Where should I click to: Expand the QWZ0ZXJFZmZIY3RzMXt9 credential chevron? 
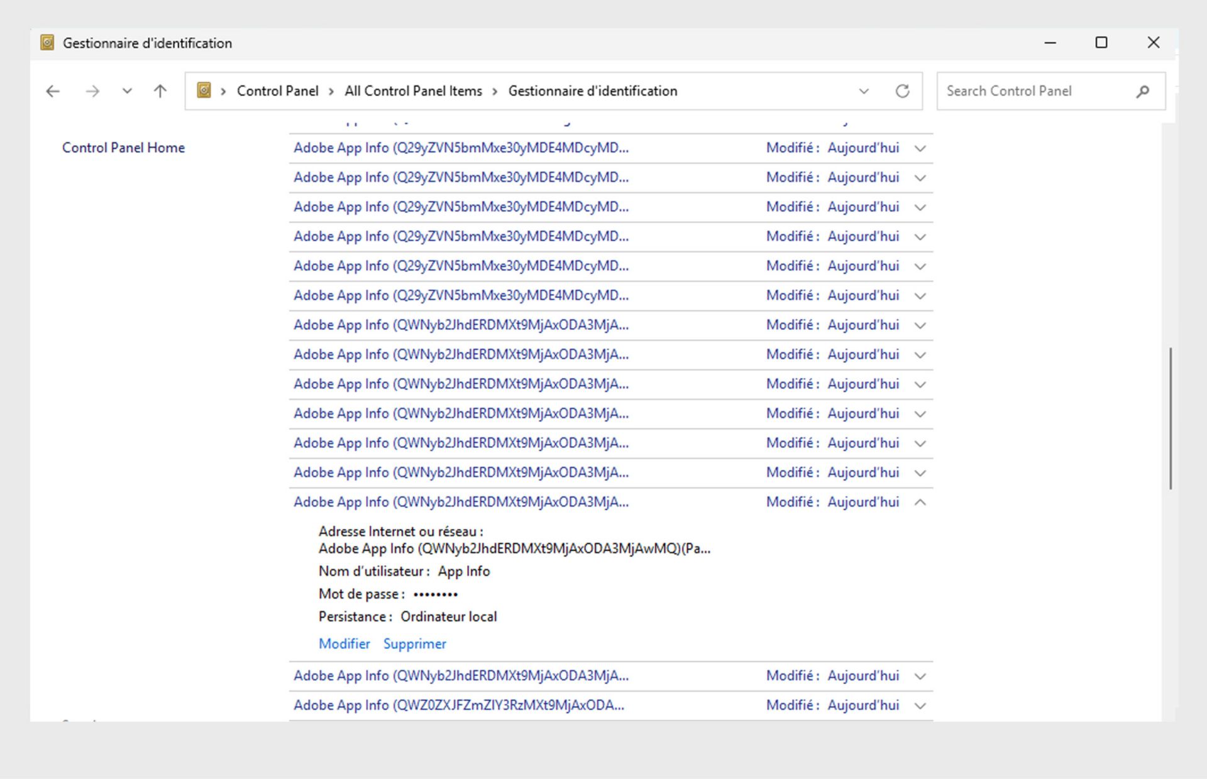coord(920,705)
